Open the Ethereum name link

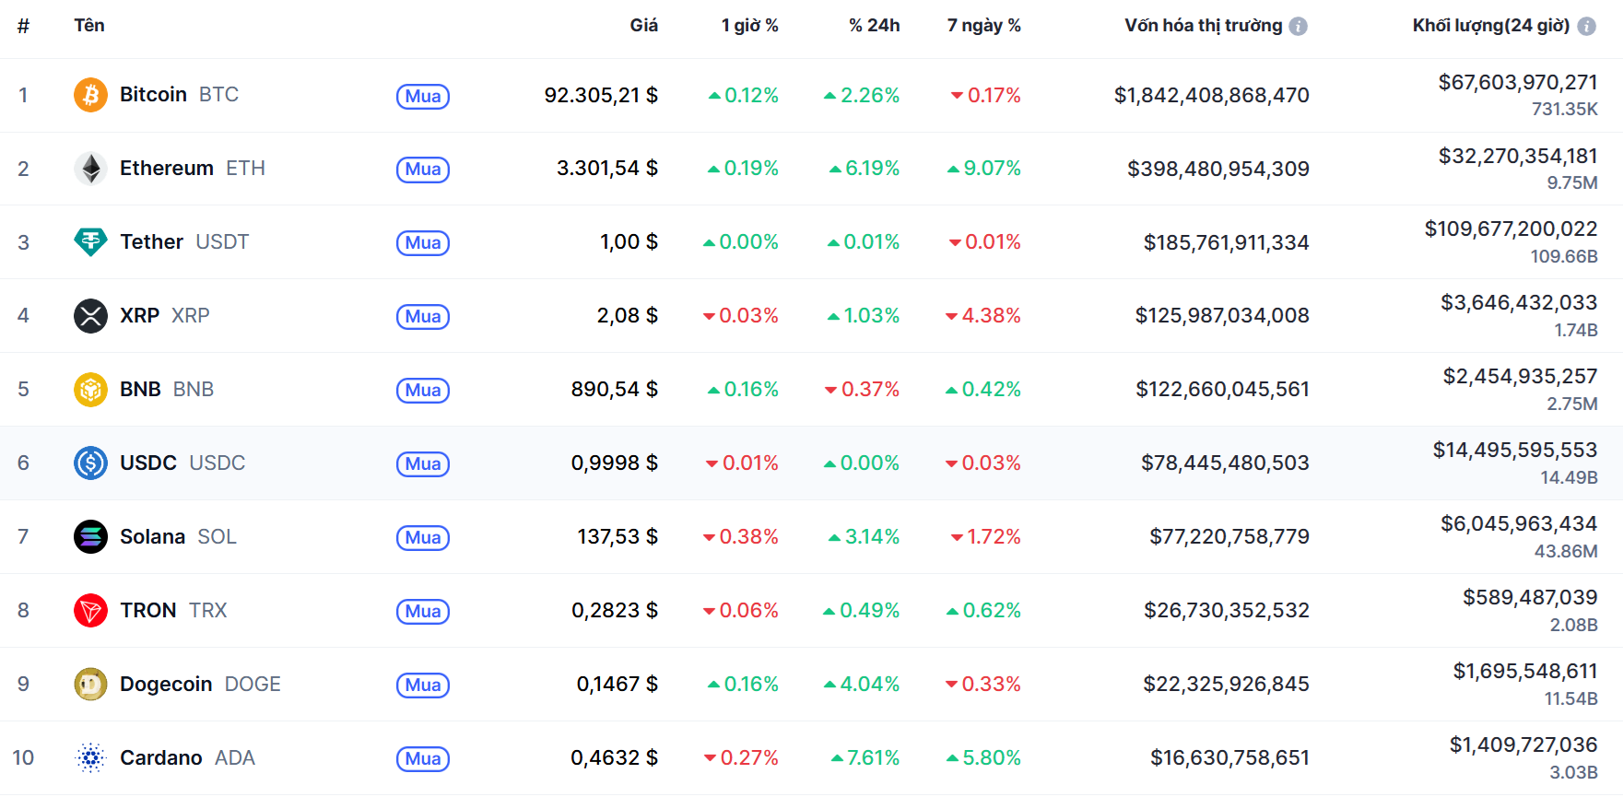click(x=167, y=169)
